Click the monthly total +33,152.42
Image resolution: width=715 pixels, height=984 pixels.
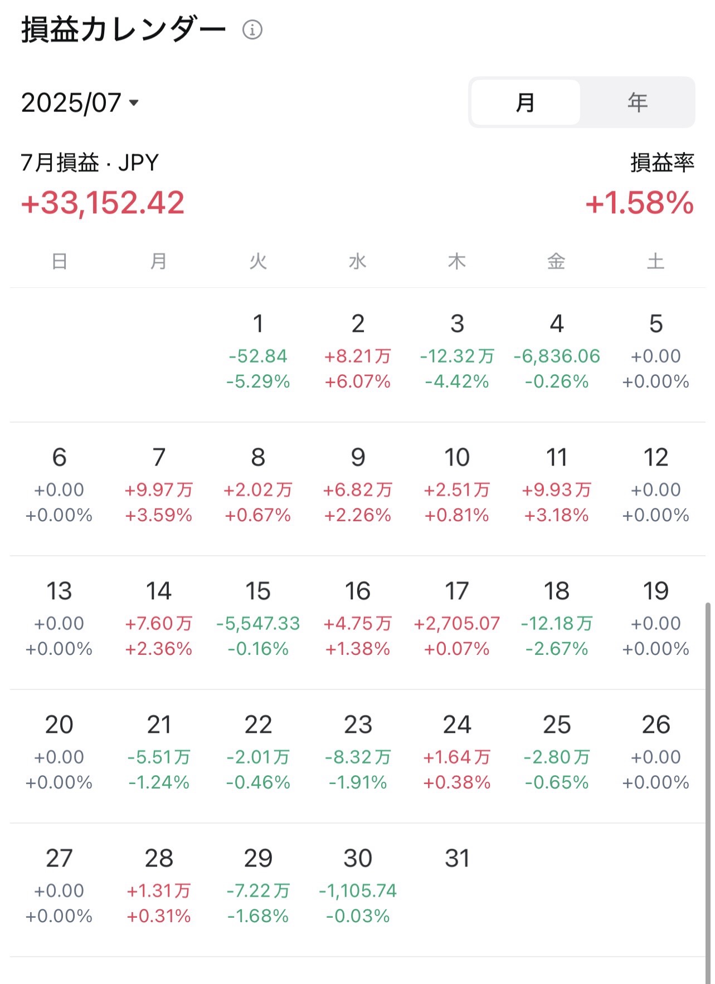[x=103, y=203]
